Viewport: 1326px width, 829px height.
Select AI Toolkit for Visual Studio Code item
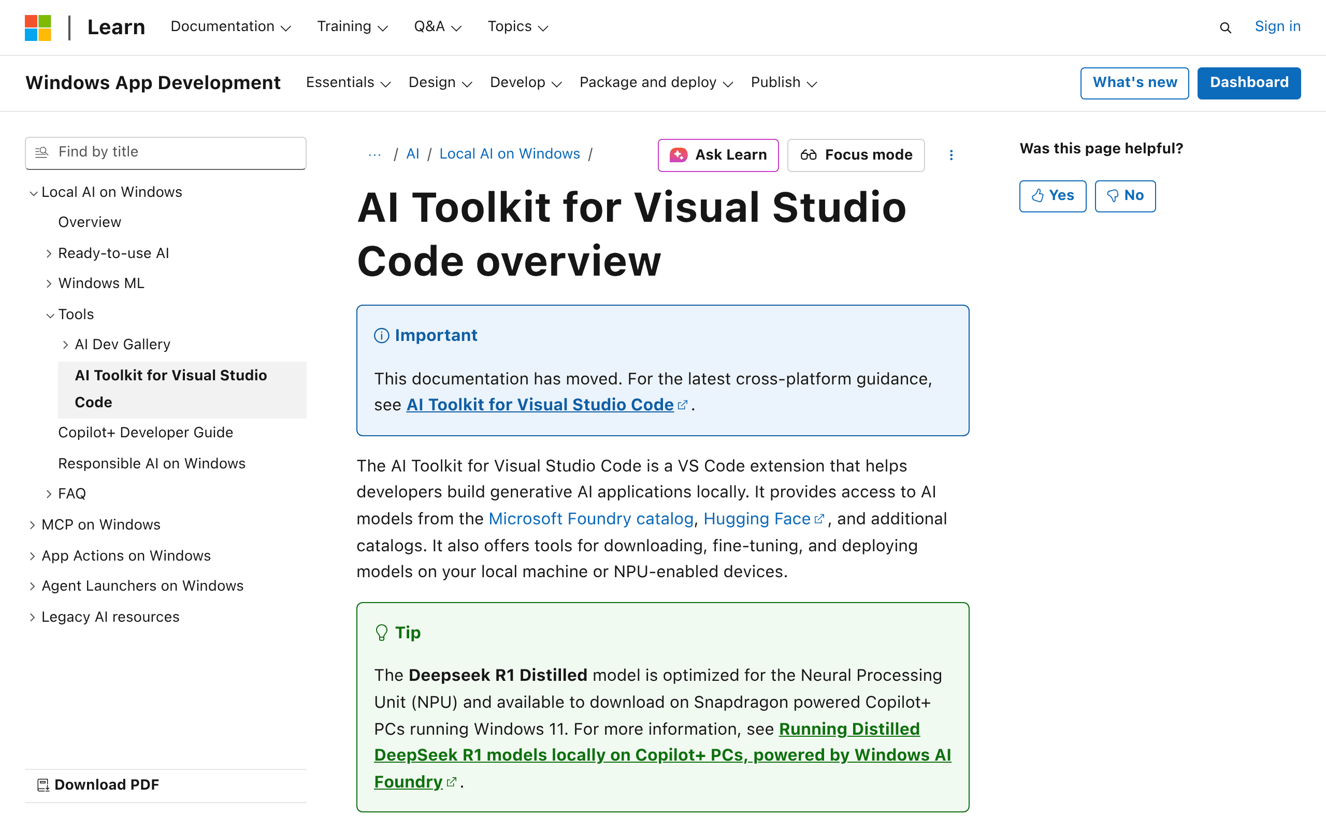(182, 389)
